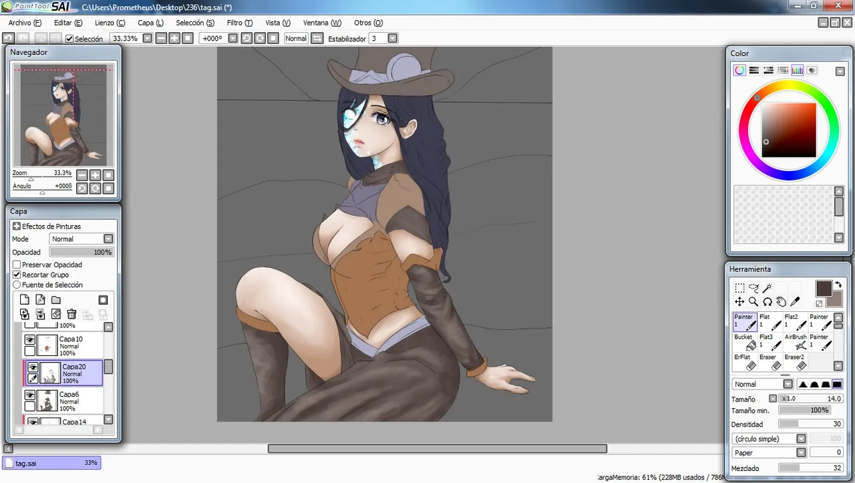Select the Lasso tool
Image resolution: width=855 pixels, height=483 pixels.
coord(753,288)
